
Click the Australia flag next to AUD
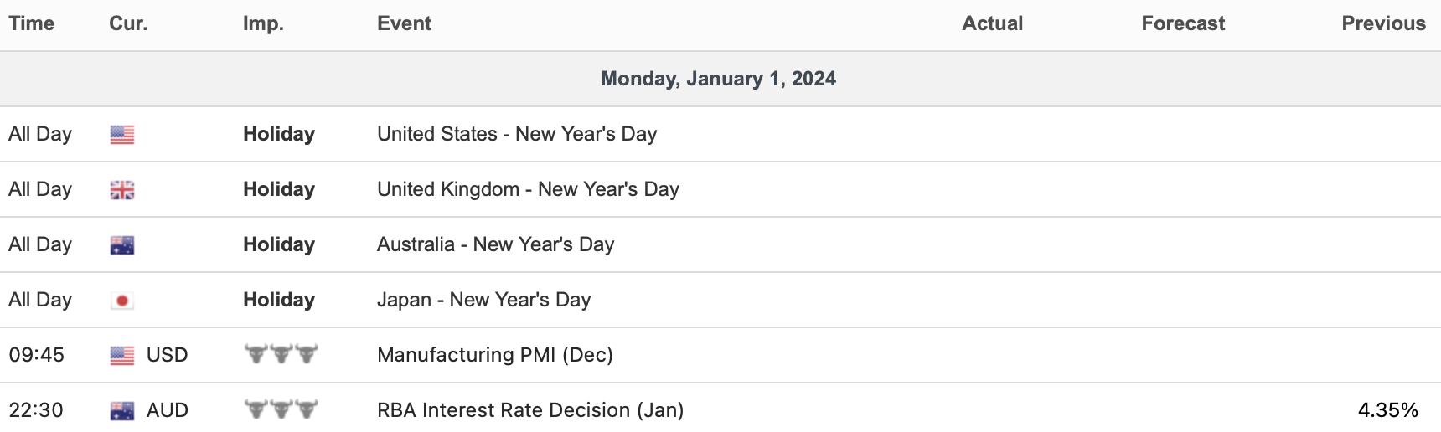pyautogui.click(x=122, y=411)
